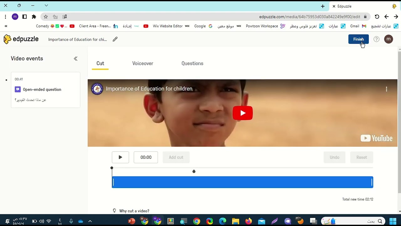This screenshot has height=226, width=401.
Task: Open a new browser tab
Action: (x=323, y=6)
